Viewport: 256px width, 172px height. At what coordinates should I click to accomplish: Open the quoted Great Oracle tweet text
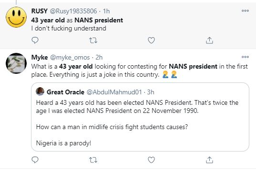point(137,123)
